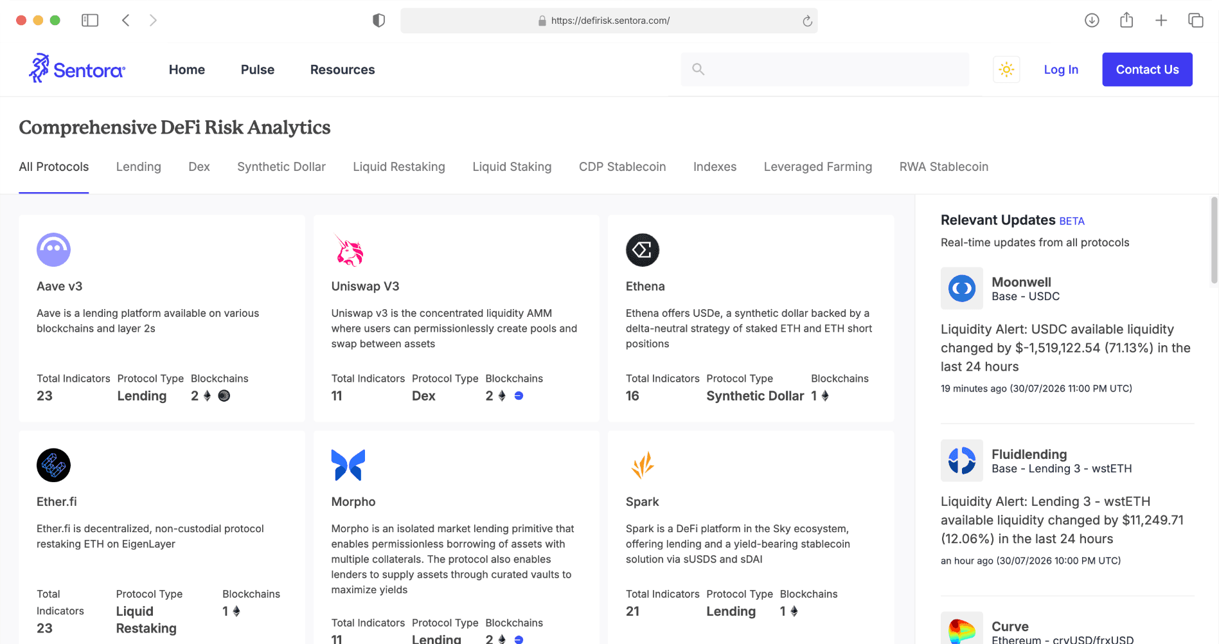Reload the page

pos(807,21)
